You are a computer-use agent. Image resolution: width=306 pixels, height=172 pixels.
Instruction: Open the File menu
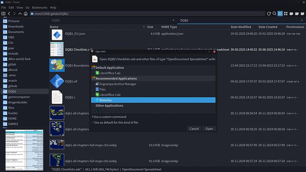coord(4,8)
